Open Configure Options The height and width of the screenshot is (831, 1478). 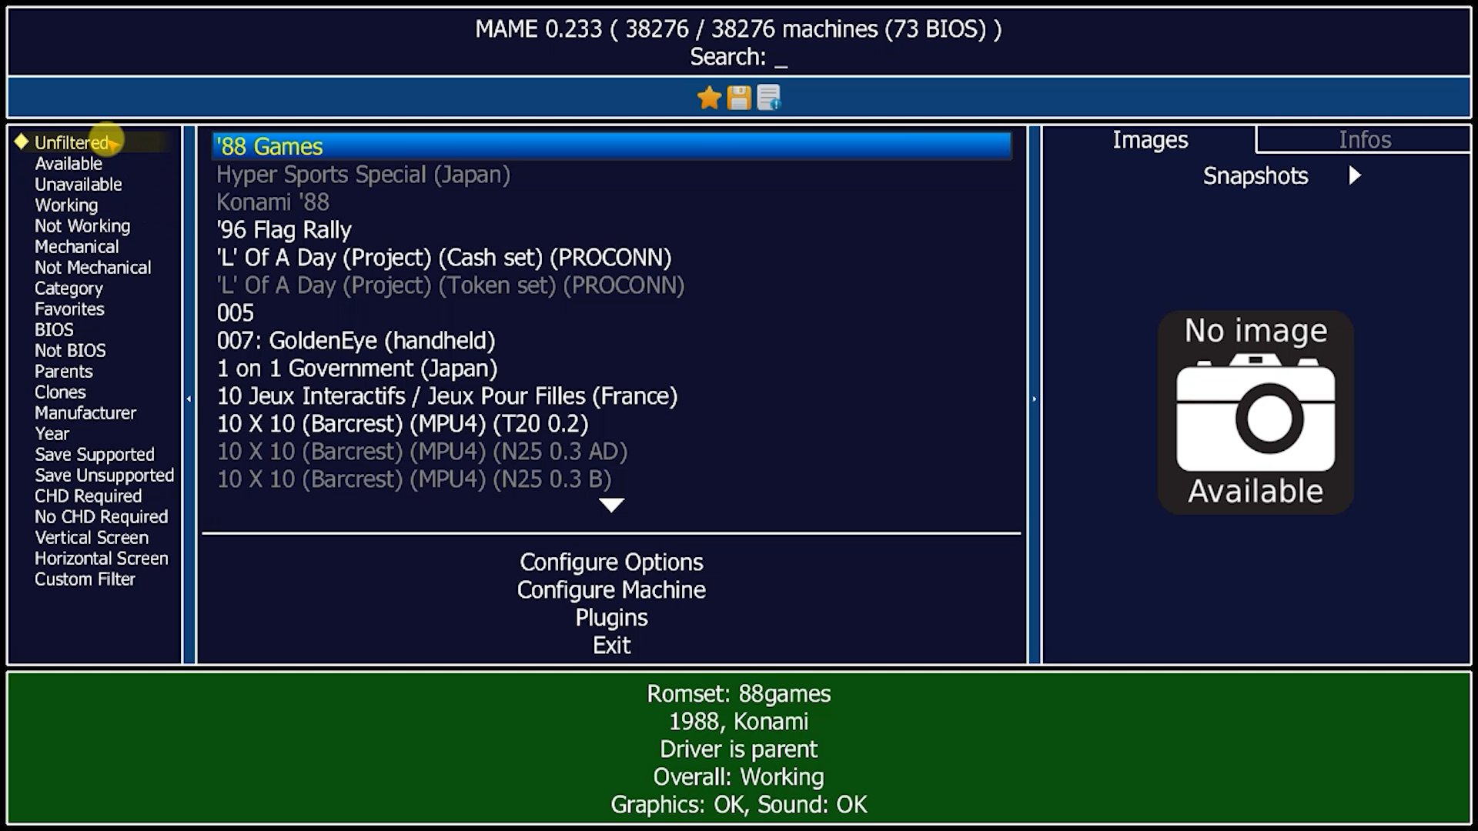coord(611,562)
